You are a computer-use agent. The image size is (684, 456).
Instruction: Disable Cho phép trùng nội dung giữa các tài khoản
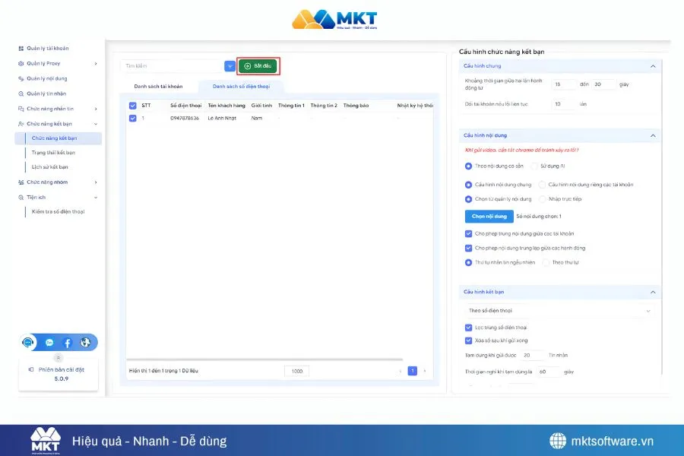click(x=468, y=233)
